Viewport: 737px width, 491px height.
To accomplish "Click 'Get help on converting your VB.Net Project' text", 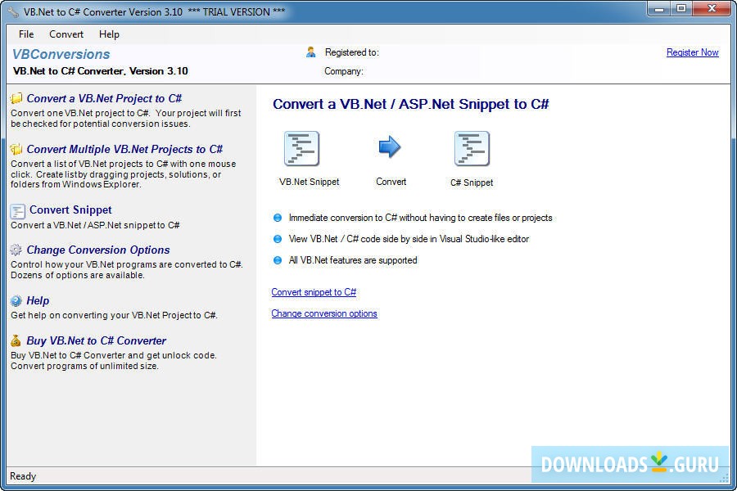I will (114, 315).
